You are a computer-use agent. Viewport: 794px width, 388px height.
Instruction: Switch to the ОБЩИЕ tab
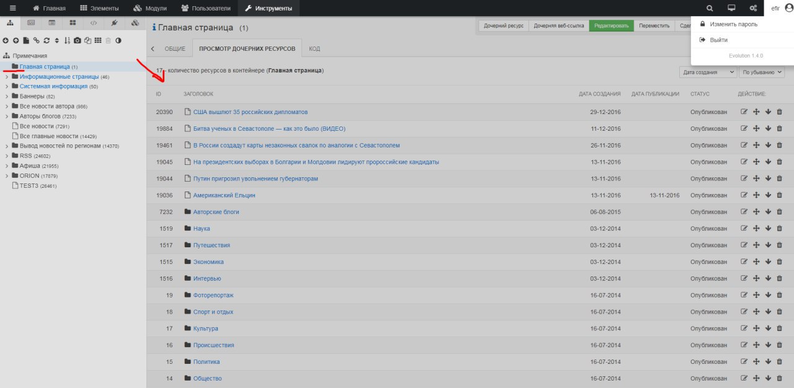tap(175, 49)
